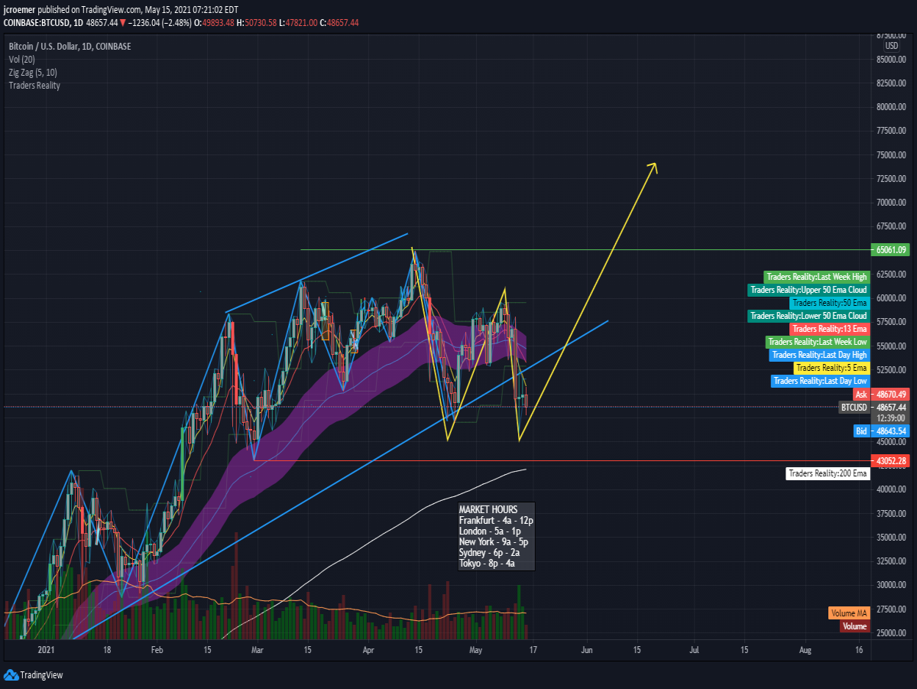Click the 75000.00 price axis tick

891,154
